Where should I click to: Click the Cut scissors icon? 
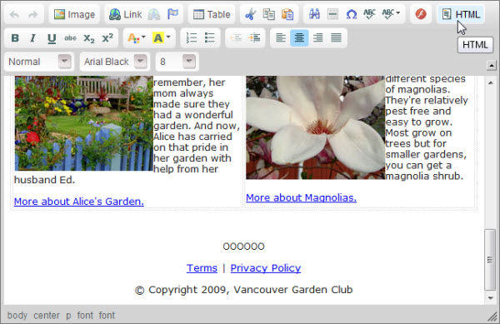point(250,15)
